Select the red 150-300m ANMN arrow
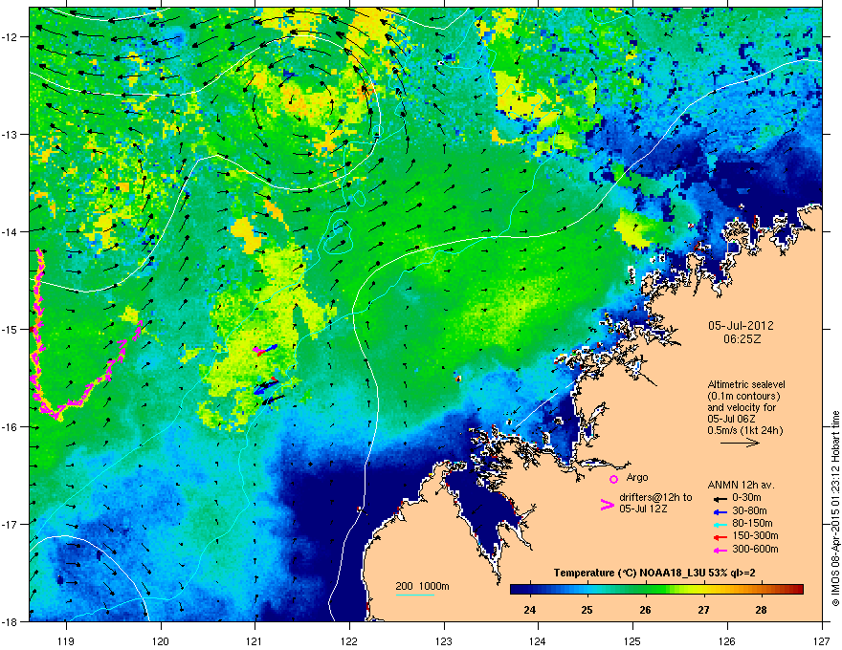 tap(719, 537)
